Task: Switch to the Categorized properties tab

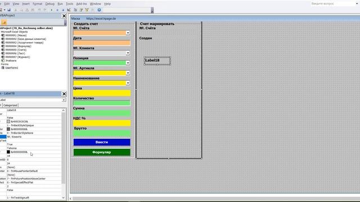Action: pyautogui.click(x=10, y=105)
